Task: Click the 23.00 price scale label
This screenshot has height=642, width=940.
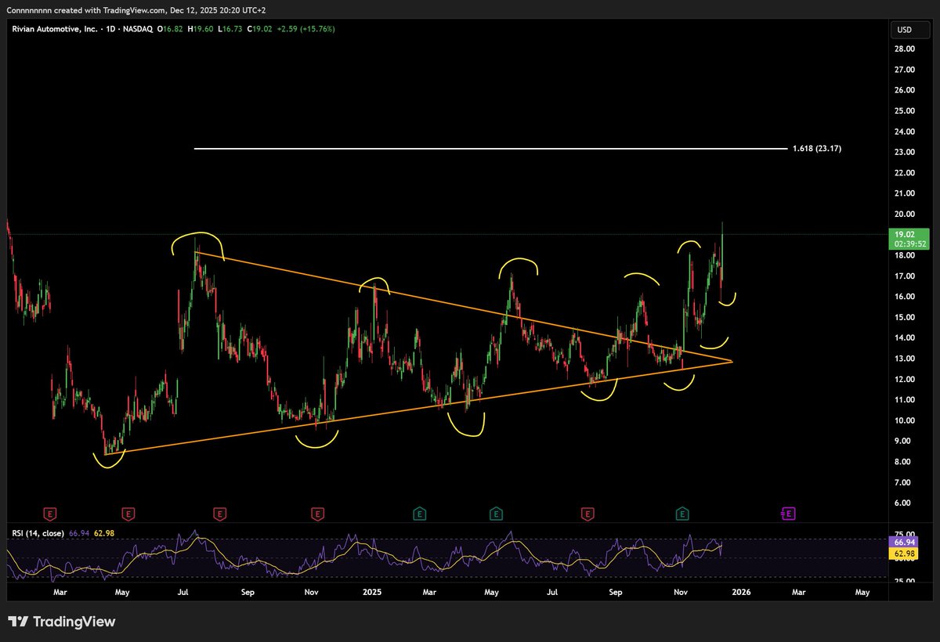Action: coord(905,152)
